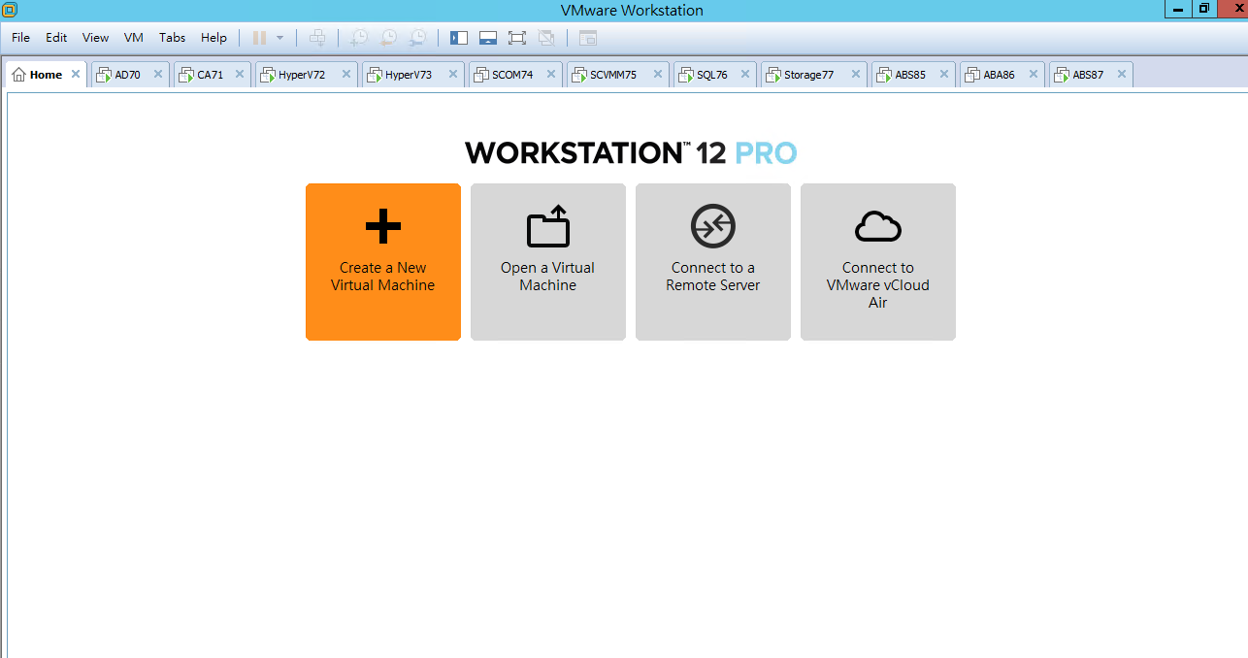This screenshot has height=658, width=1248.
Task: Click the Send Ctrl+Alt+Del toolbar icon
Action: tap(316, 38)
